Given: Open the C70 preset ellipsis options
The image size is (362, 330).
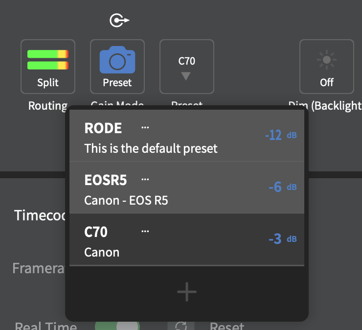Looking at the screenshot, I should pos(145,232).
